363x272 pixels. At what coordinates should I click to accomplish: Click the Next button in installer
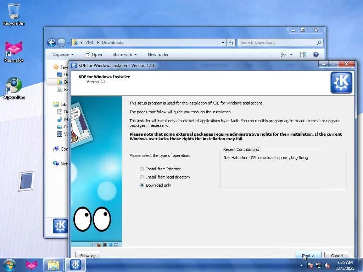(x=308, y=255)
